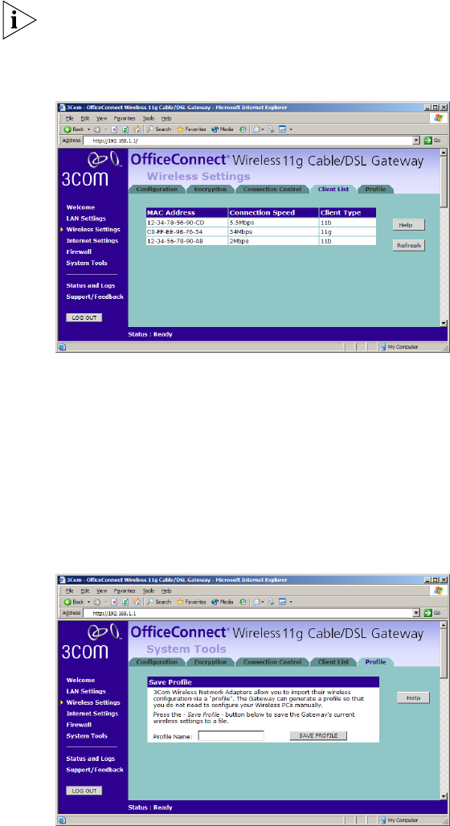Open Media in the lower browser toolbar
Viewport: 450px width, 826px height.
[x=223, y=602]
